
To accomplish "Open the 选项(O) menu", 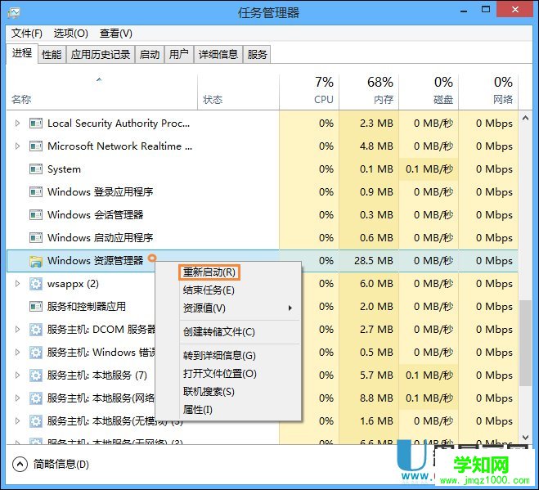I will (71, 34).
